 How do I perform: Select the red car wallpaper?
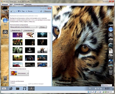click(x=18, y=64)
